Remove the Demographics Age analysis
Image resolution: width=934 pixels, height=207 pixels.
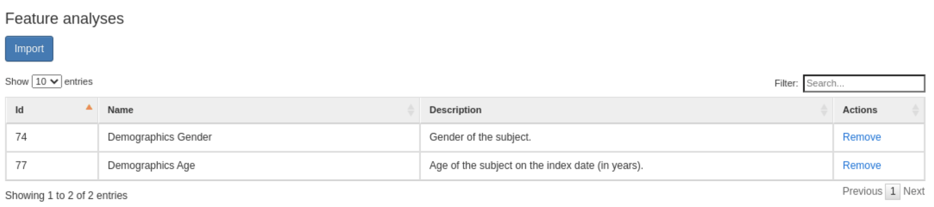861,166
